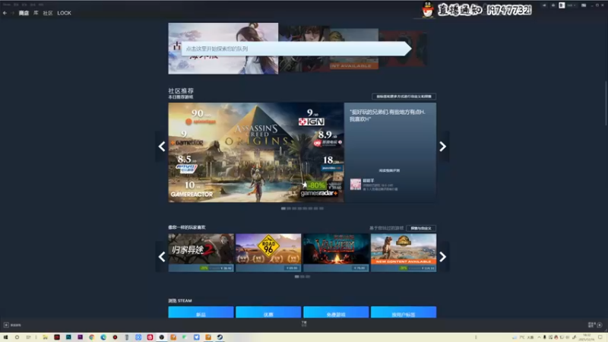Click the page vertical scrollbar thumb
Image resolution: width=608 pixels, height=342 pixels.
pos(606,103)
